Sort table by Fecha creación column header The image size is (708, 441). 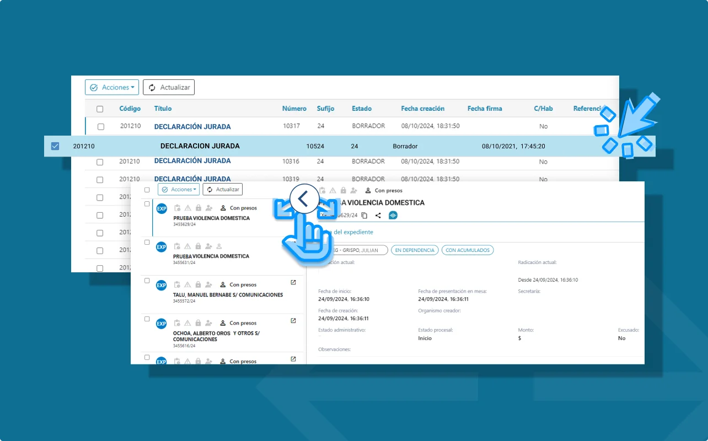click(422, 109)
